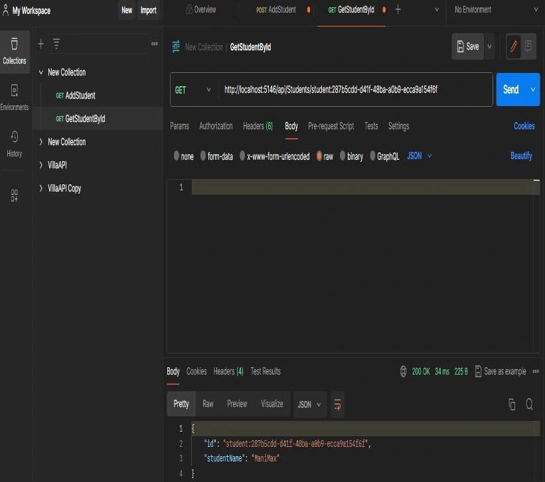This screenshot has height=482, width=545.
Task: Switch response view to Raw
Action: 208,404
